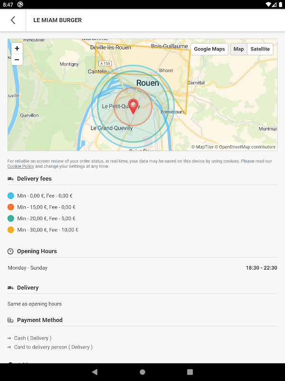Click the OpenStreetMap contributors attribution
Screen dimensions: 285x381
click(245, 147)
